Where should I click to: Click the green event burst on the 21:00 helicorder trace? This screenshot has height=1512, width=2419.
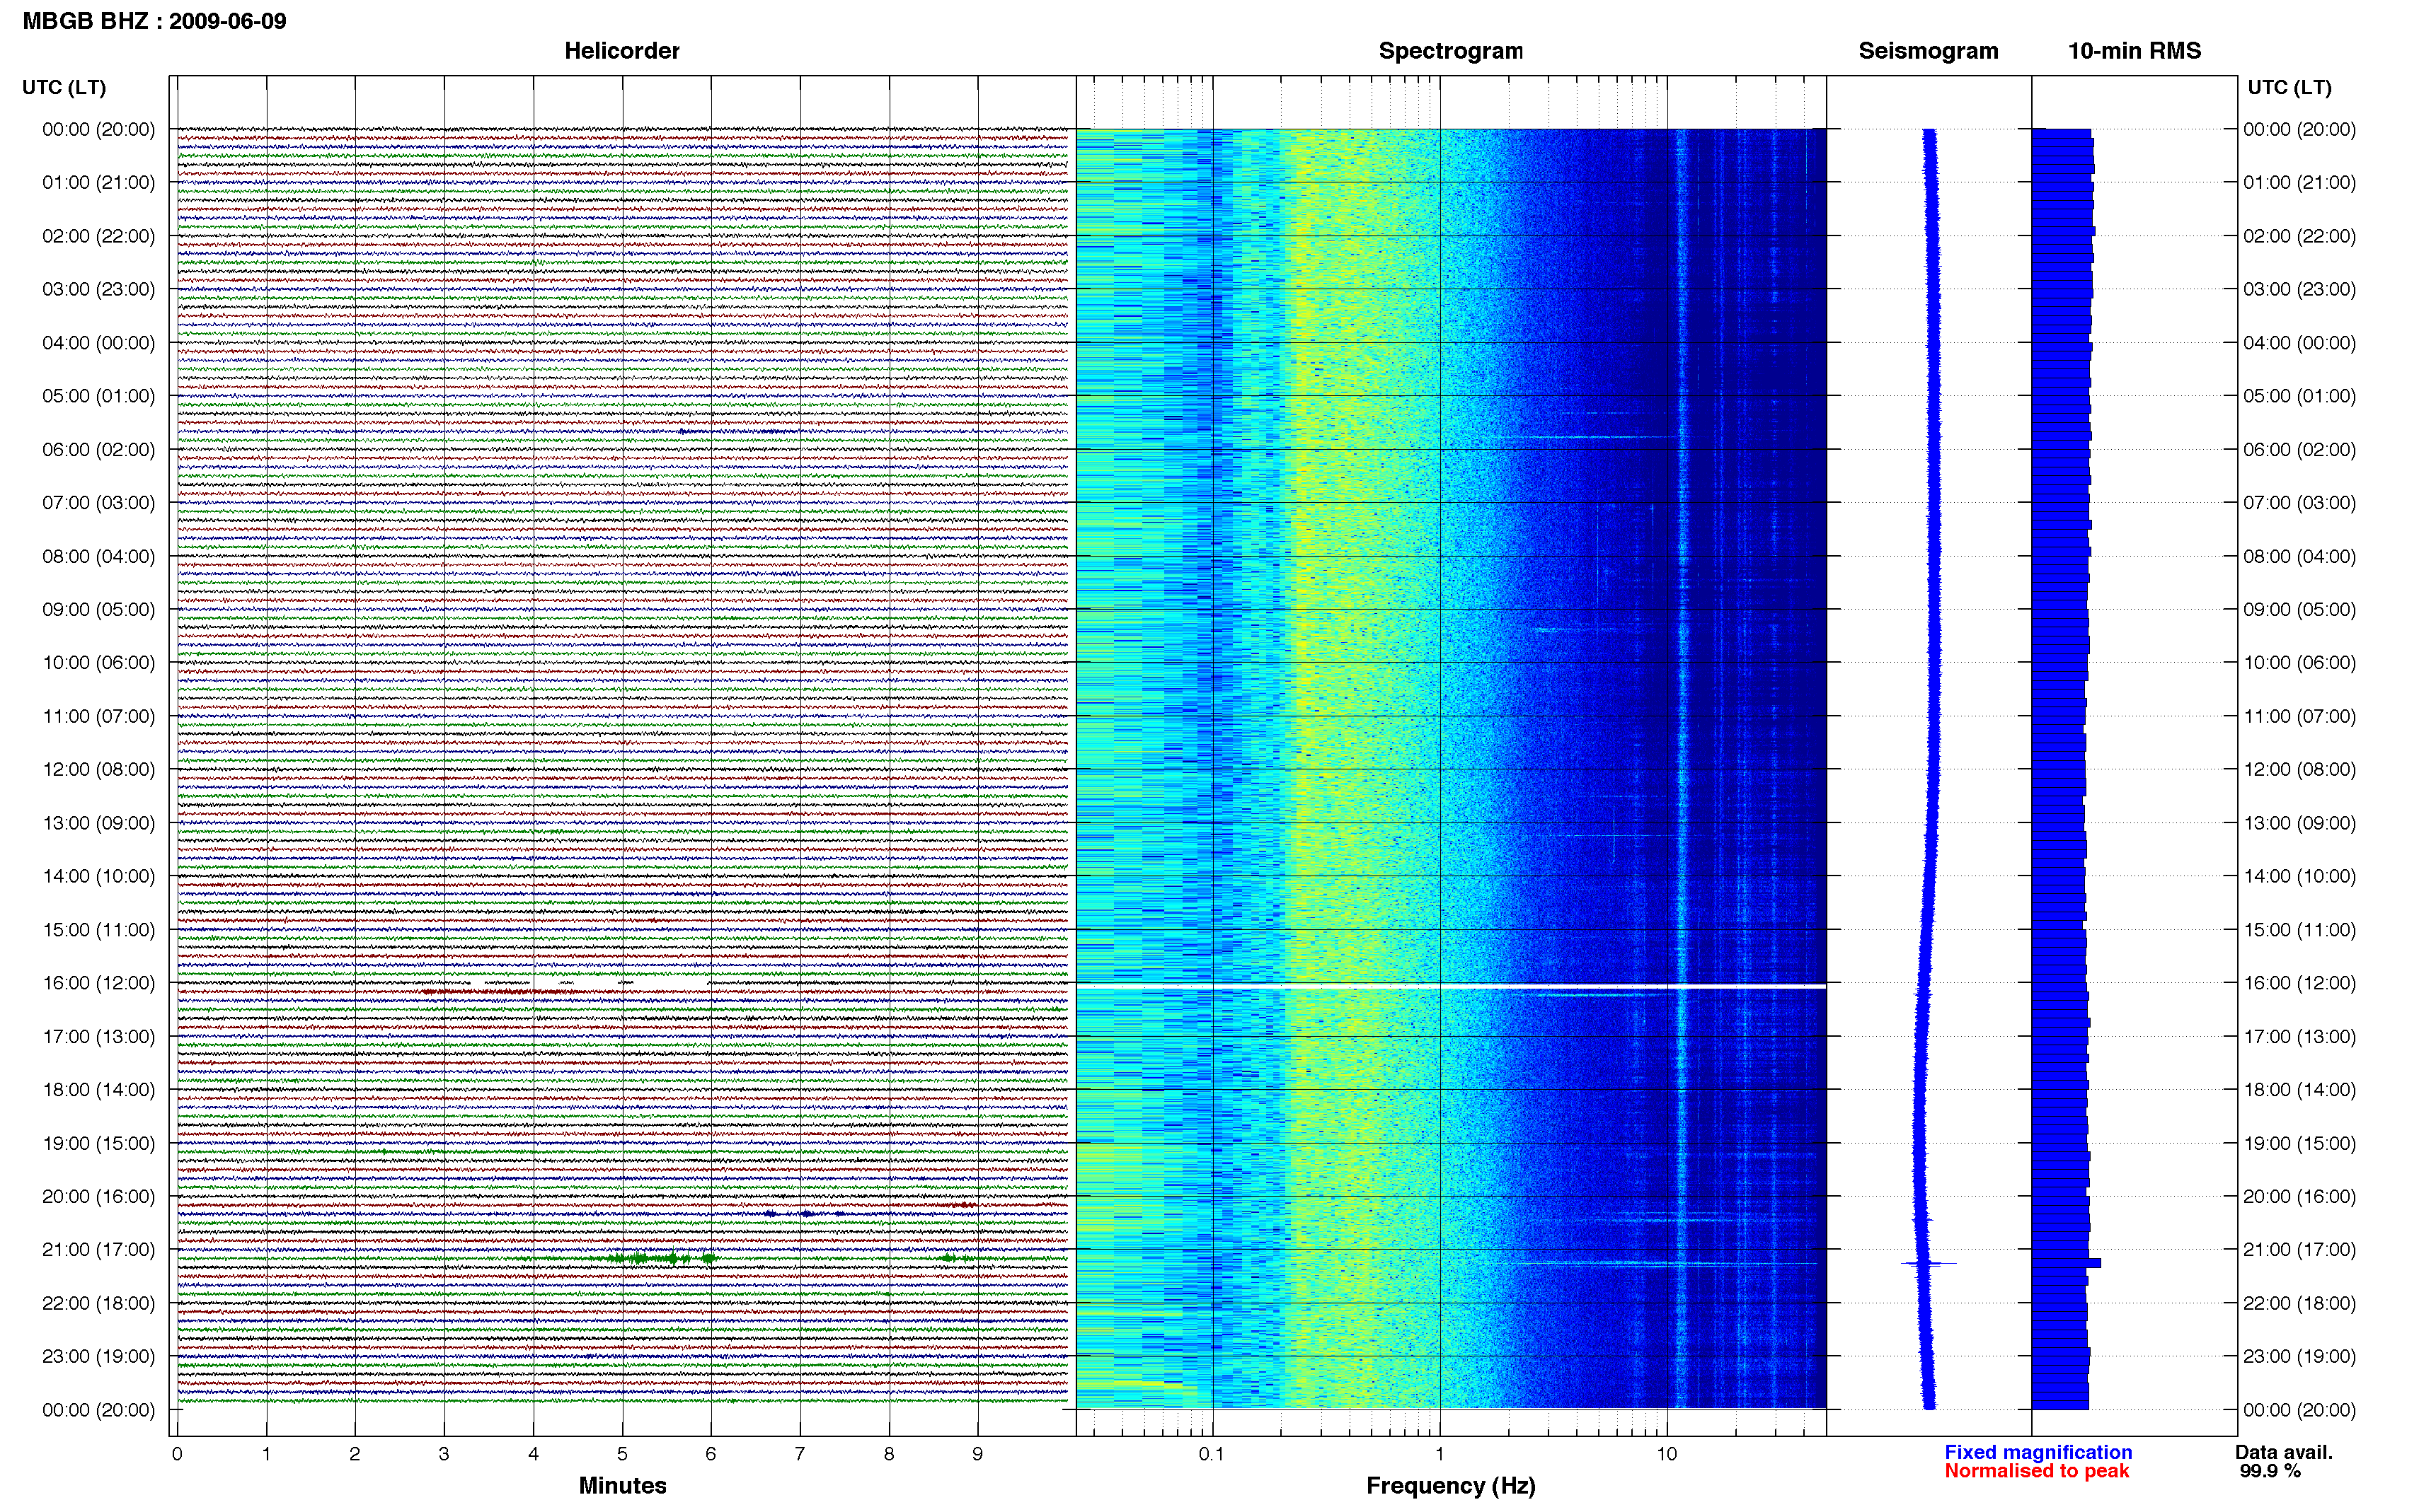click(x=662, y=1258)
